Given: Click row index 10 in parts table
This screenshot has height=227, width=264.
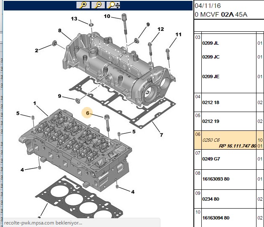Looking at the screenshot, I should coord(198,212).
